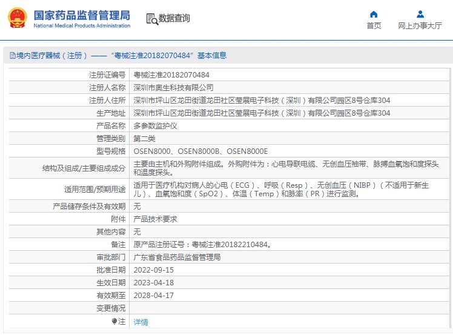Click the 结构及组成 description text
The width and height of the screenshot is (453, 335).
(x=286, y=168)
